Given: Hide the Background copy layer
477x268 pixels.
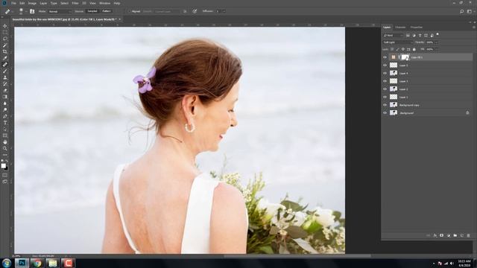Looking at the screenshot, I should coord(385,105).
